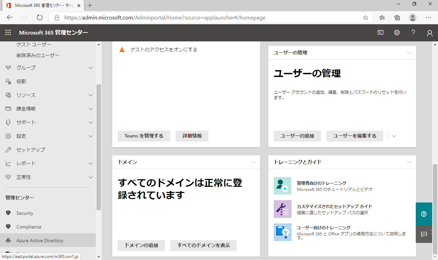Click the すべてのドメインを表示 button
Screen dimensions: 438x260
pyautogui.click(x=204, y=246)
